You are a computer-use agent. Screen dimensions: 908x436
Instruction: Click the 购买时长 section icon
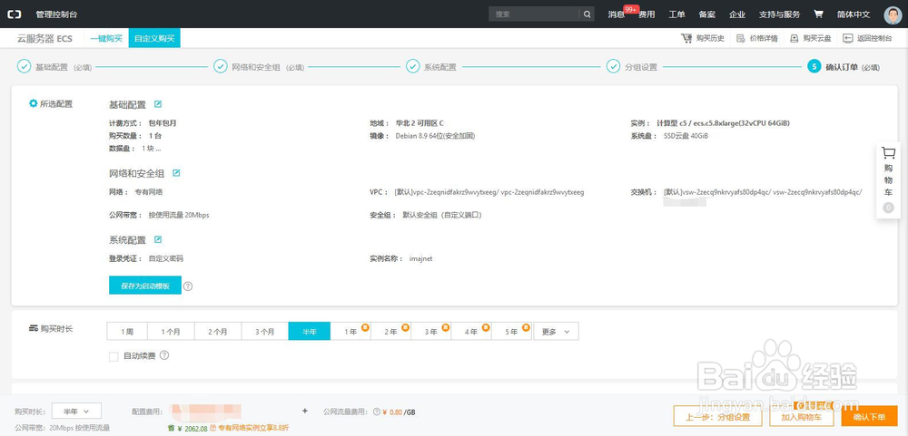coord(33,328)
